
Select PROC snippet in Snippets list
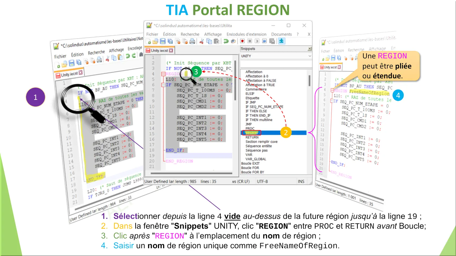pos(250,129)
